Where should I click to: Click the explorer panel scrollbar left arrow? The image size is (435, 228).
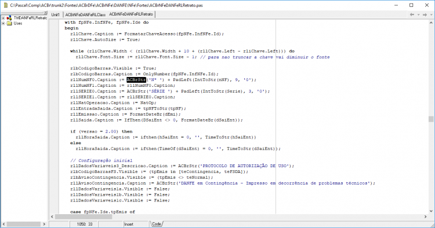point(3,224)
